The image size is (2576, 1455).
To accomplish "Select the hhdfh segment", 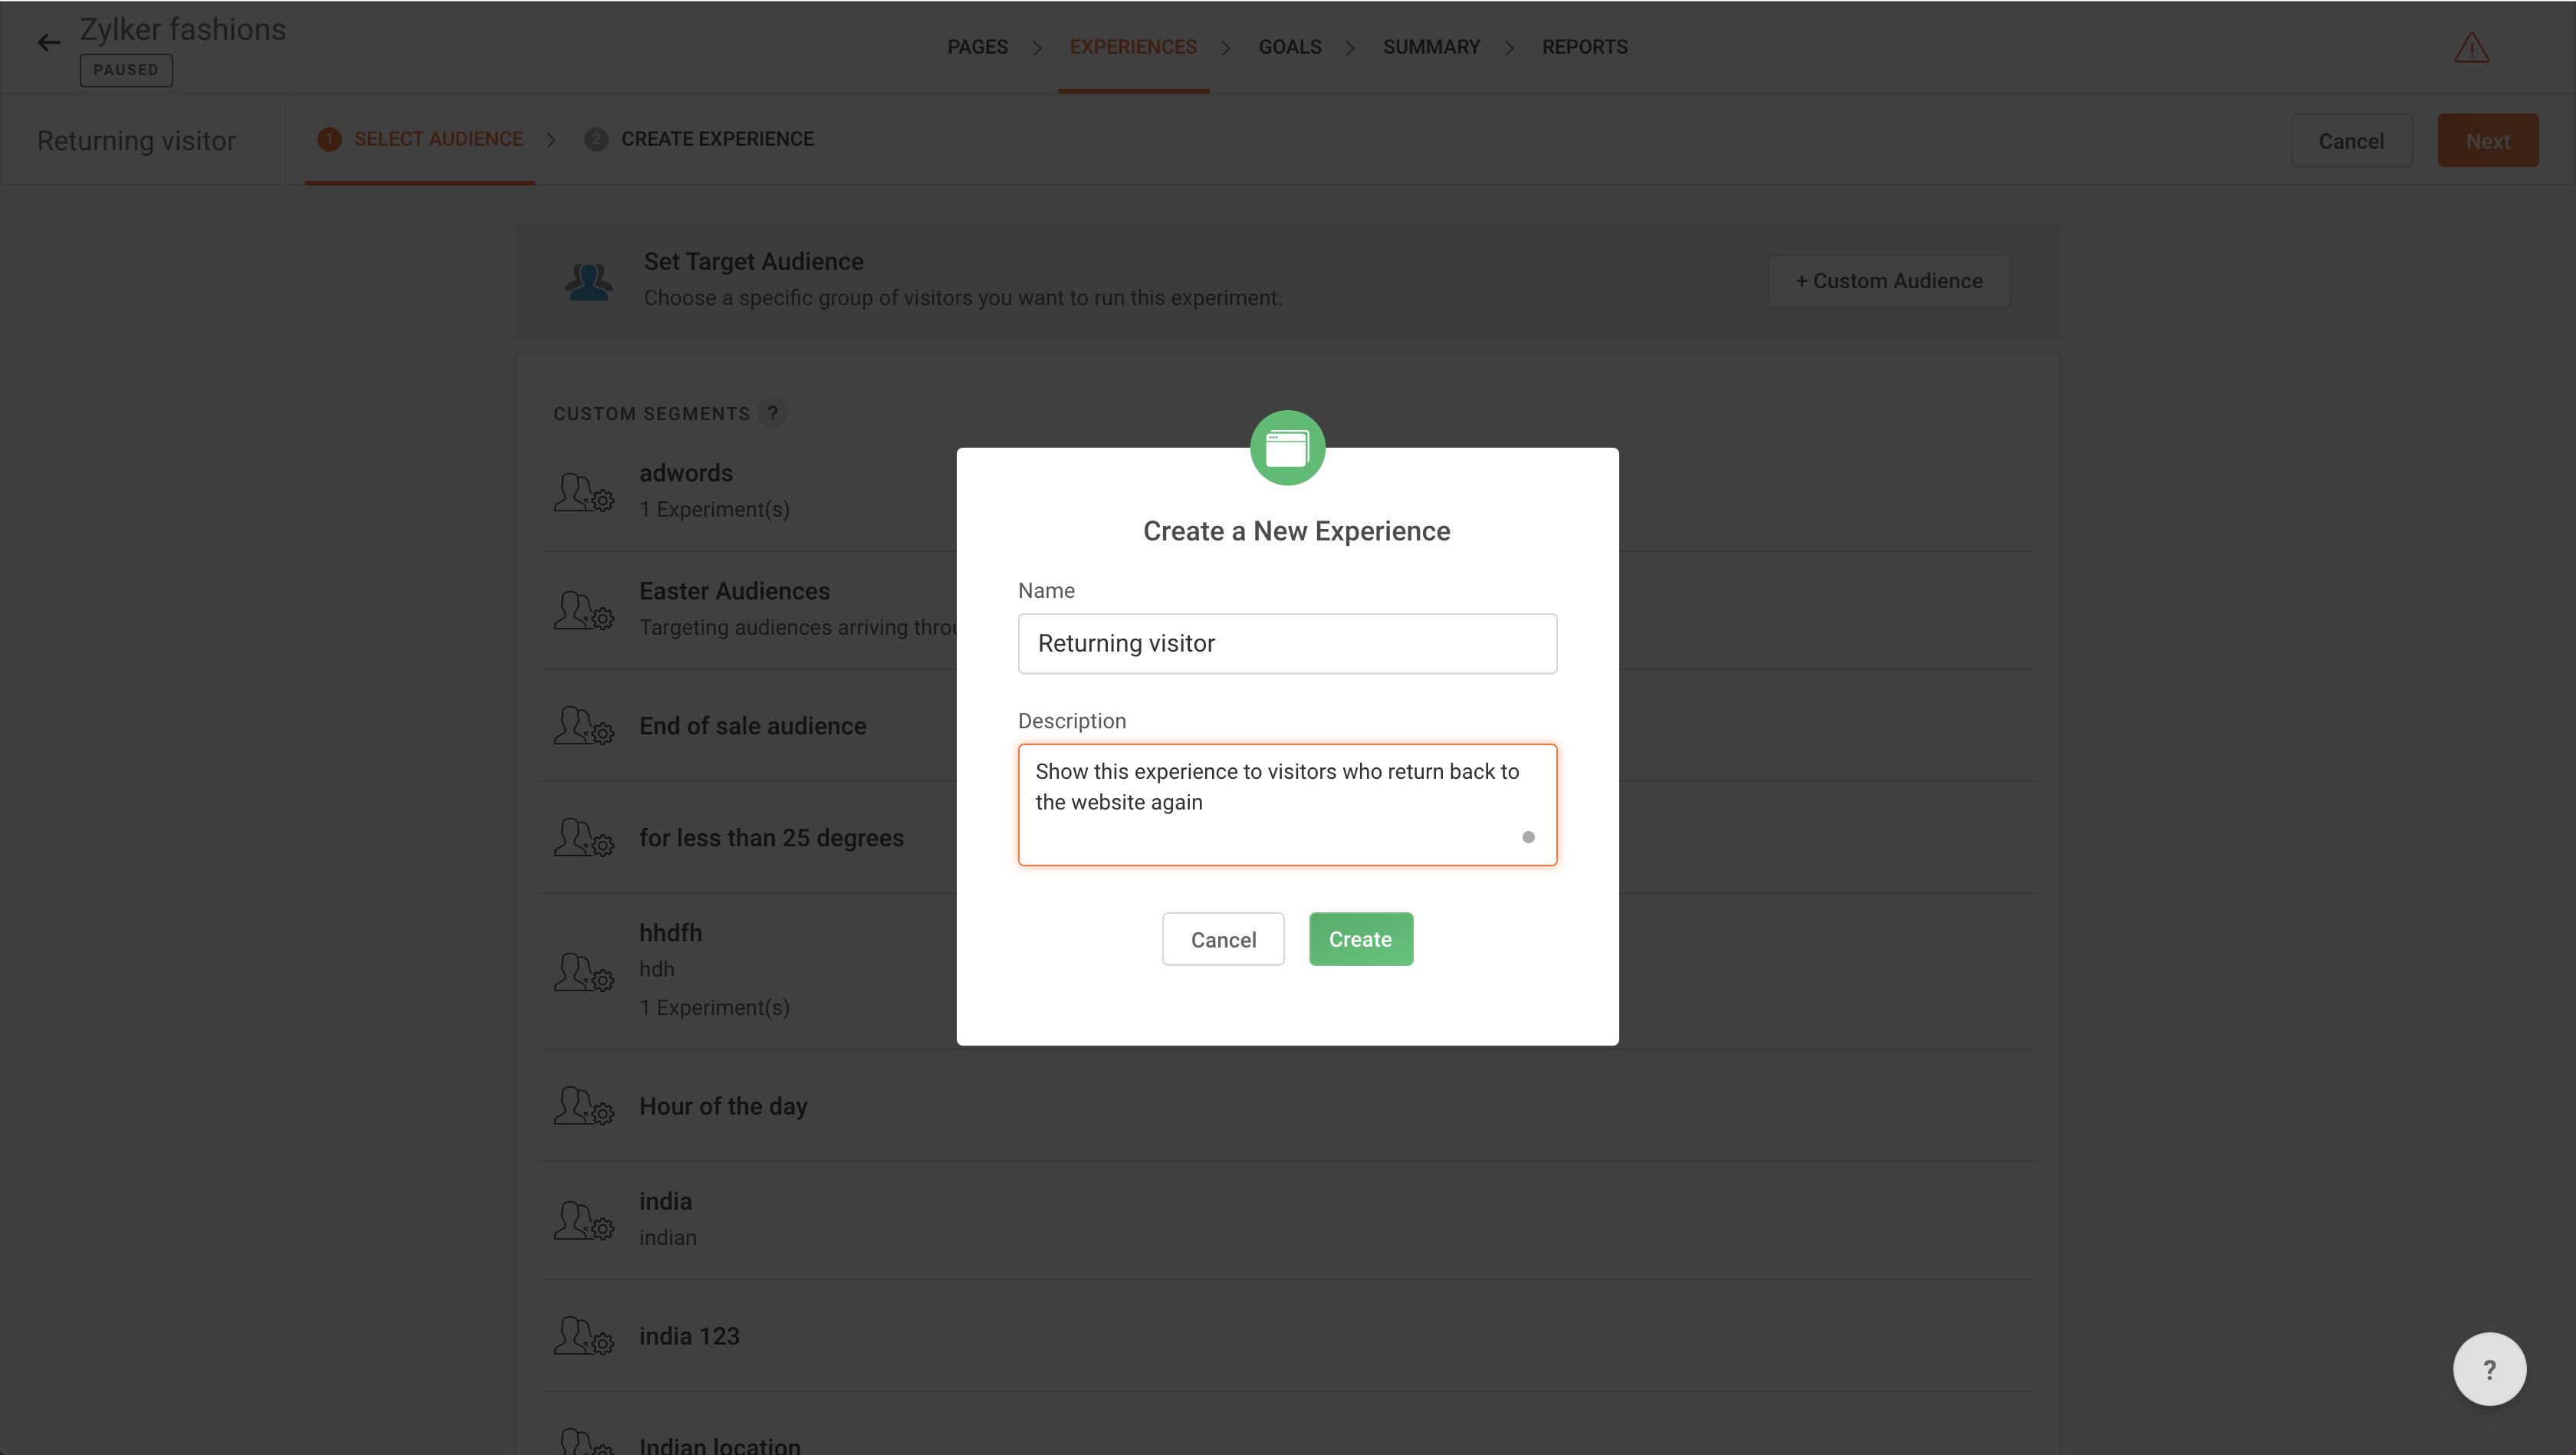I will point(1288,970).
